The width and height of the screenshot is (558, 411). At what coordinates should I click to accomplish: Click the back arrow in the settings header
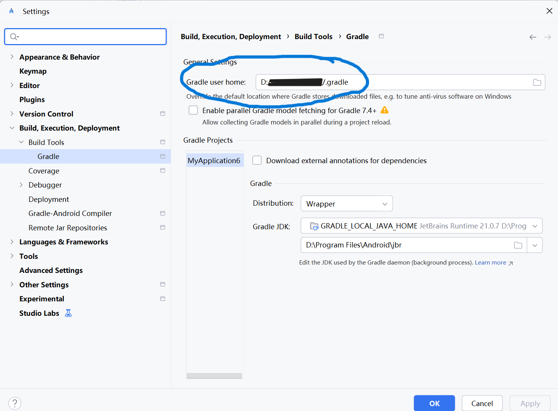tap(533, 37)
